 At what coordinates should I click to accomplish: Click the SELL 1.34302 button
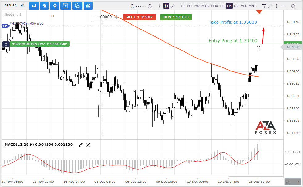tap(139, 17)
